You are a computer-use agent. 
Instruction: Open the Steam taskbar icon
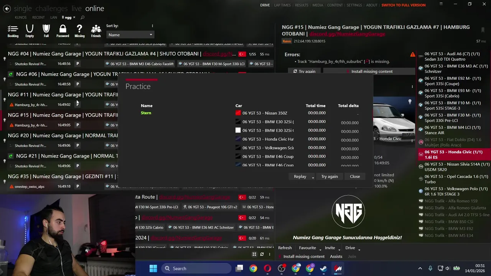(324, 268)
